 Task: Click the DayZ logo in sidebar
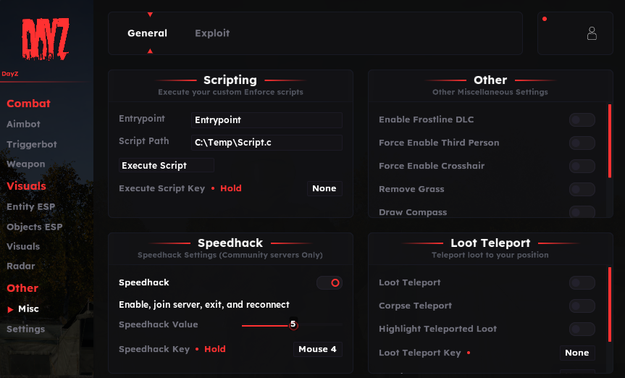click(x=46, y=38)
